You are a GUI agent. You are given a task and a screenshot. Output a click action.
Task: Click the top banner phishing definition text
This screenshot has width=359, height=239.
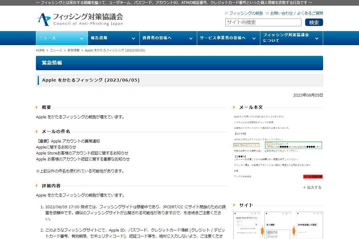[174, 3]
